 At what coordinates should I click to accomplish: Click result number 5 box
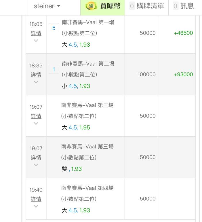pos(54,28)
